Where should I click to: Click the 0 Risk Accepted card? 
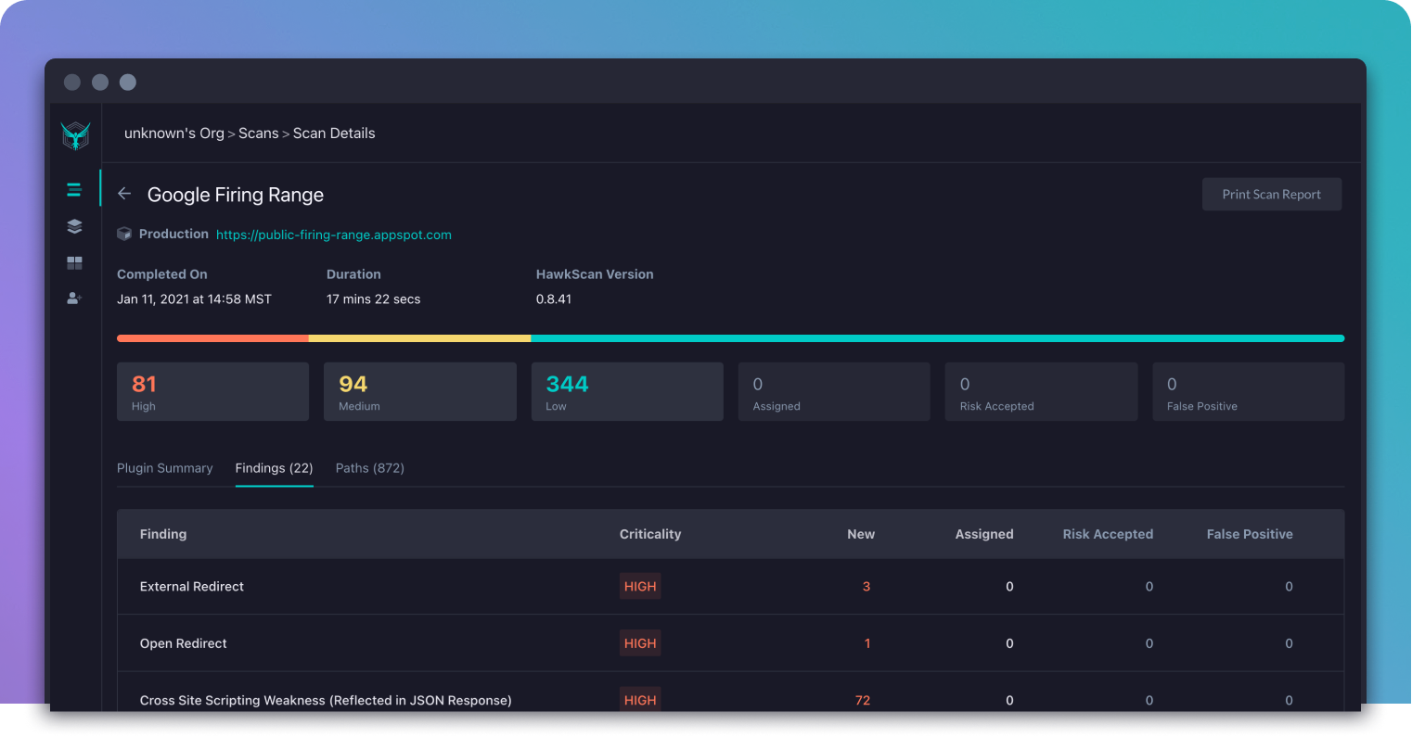point(1041,392)
